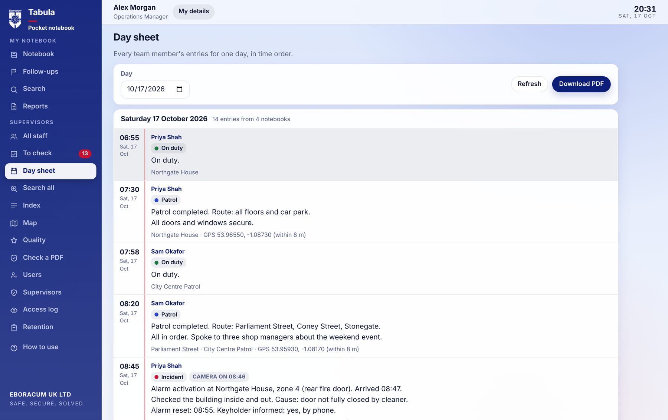668x420 pixels.
Task: Click the Northgate House GPS location line
Action: click(228, 235)
